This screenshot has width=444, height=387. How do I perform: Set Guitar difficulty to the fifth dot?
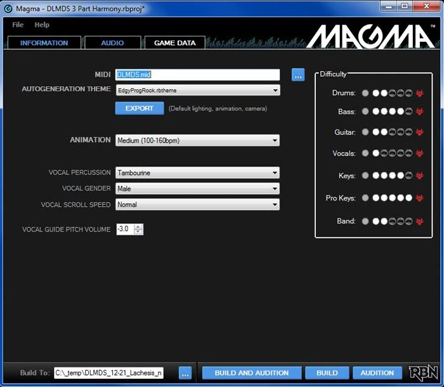point(408,132)
